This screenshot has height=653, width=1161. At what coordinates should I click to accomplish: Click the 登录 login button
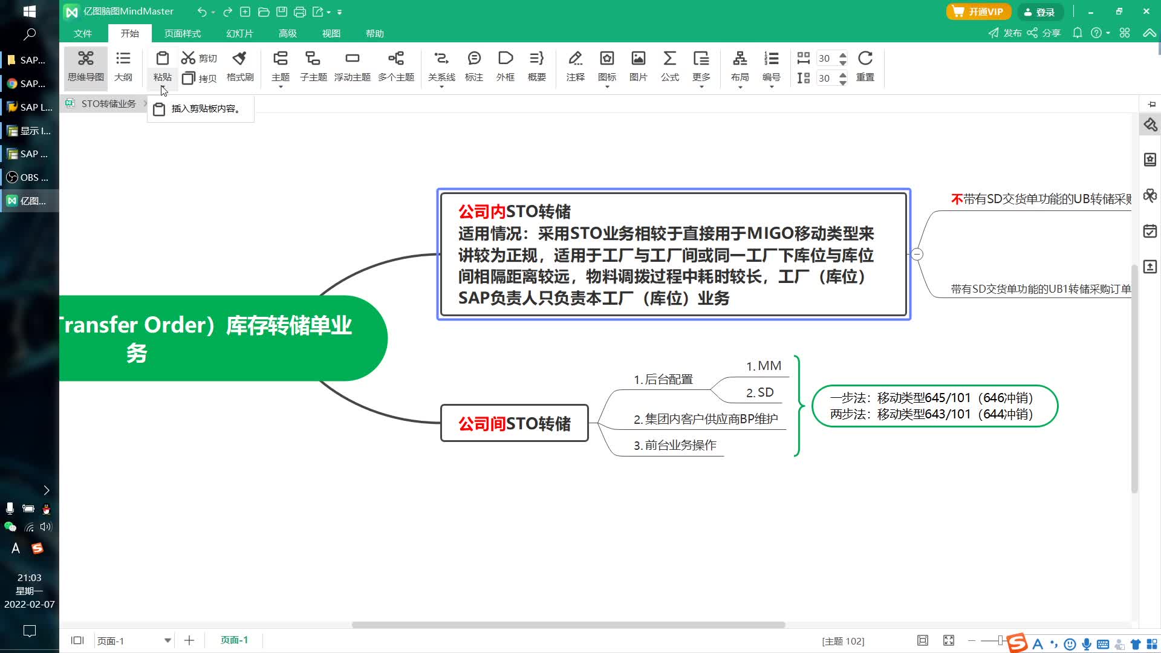(1039, 11)
